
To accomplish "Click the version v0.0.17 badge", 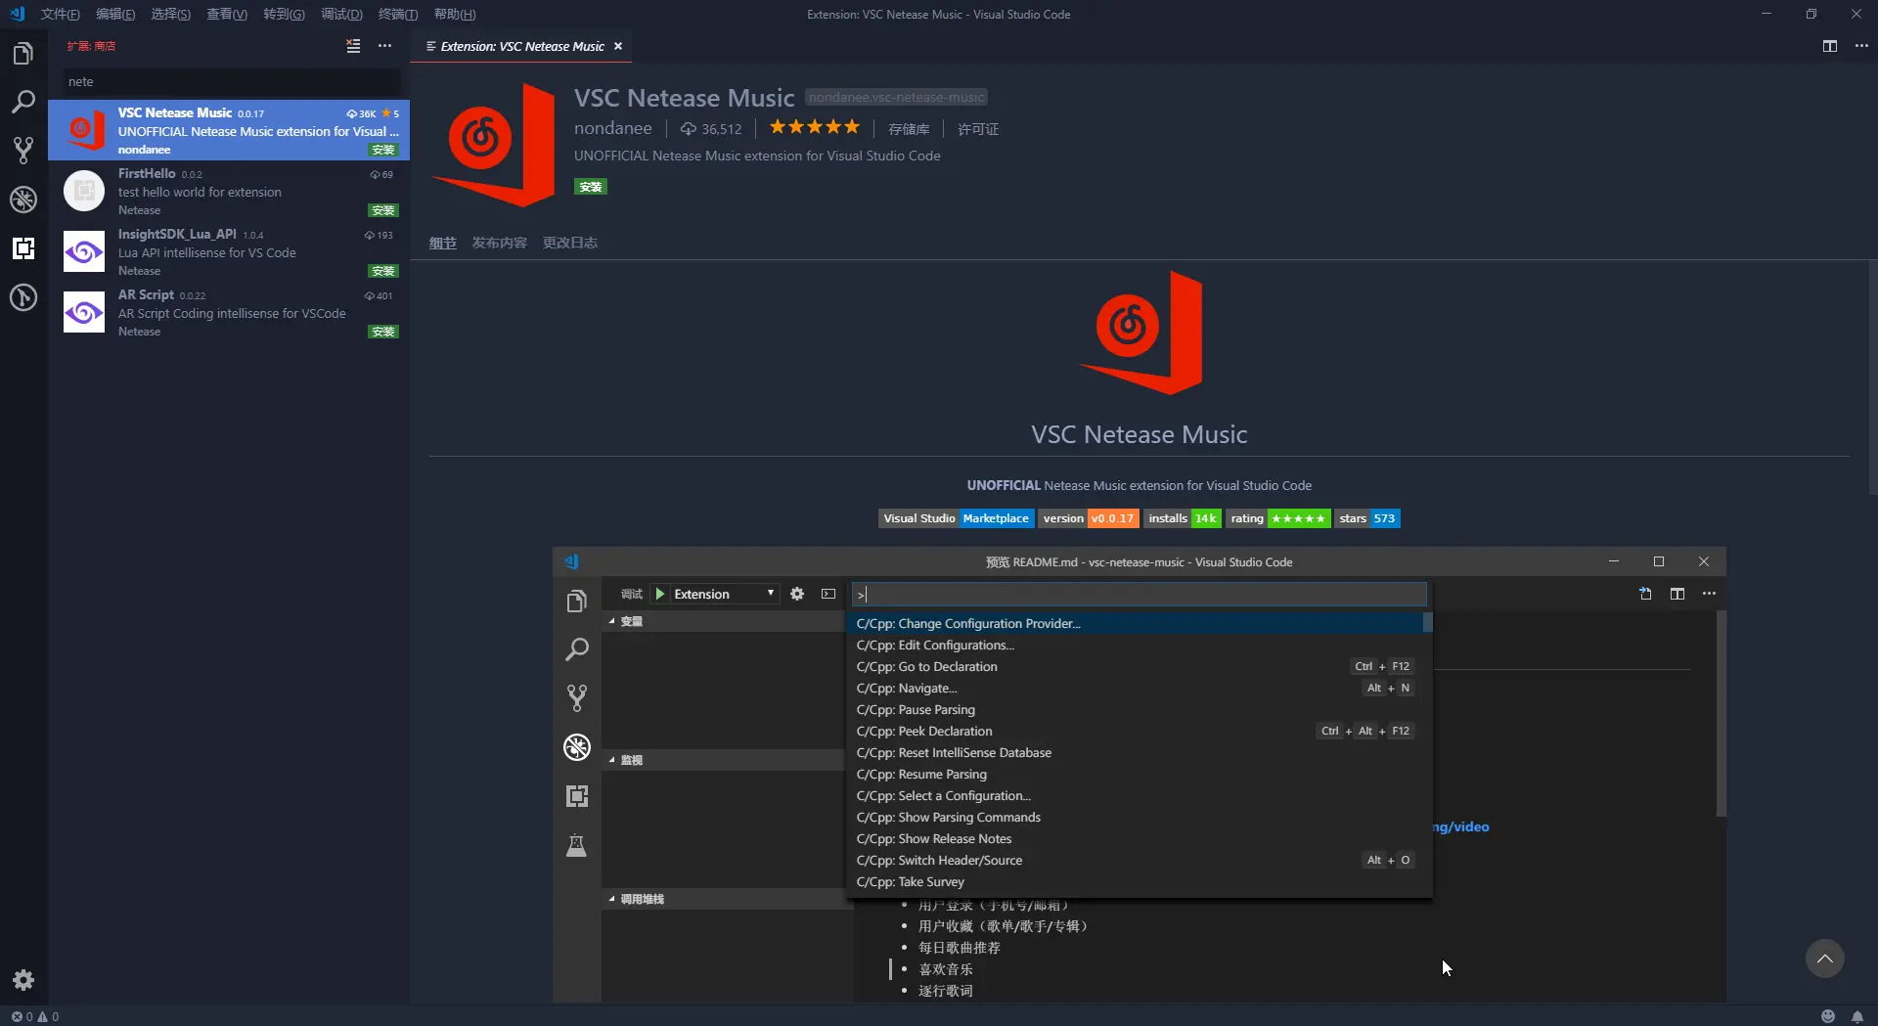I will (1089, 518).
